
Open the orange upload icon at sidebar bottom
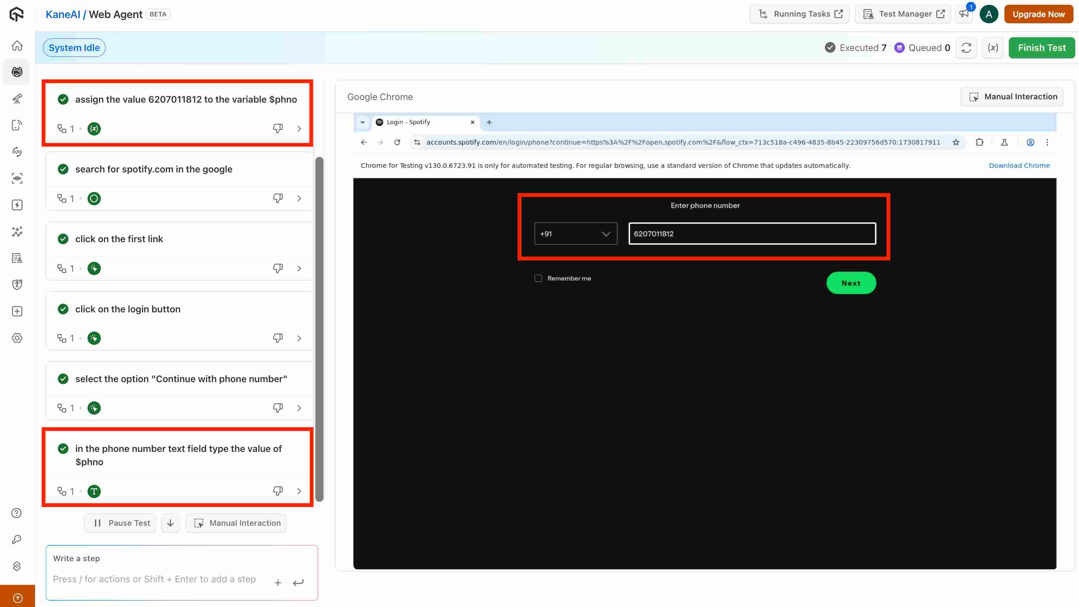18,598
